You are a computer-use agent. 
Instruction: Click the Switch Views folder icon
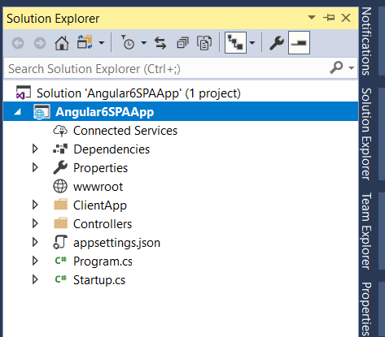pos(85,42)
